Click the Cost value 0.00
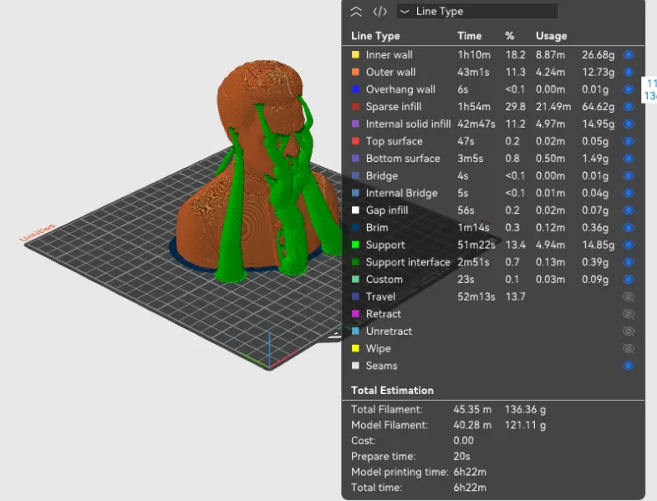Viewport: 657px width, 501px height. pyautogui.click(x=463, y=441)
